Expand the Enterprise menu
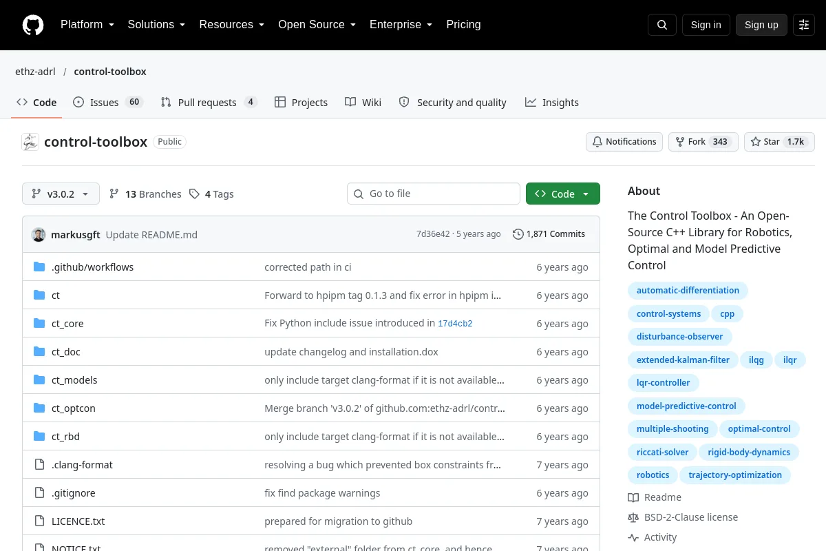This screenshot has height=551, width=826. coord(401,25)
